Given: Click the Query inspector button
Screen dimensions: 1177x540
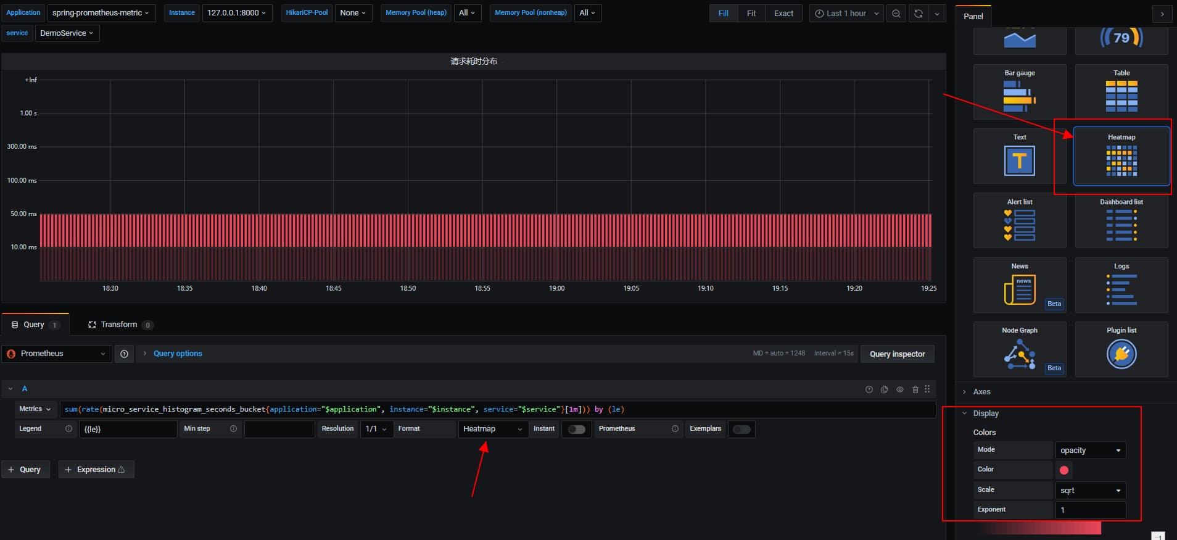Looking at the screenshot, I should point(897,354).
